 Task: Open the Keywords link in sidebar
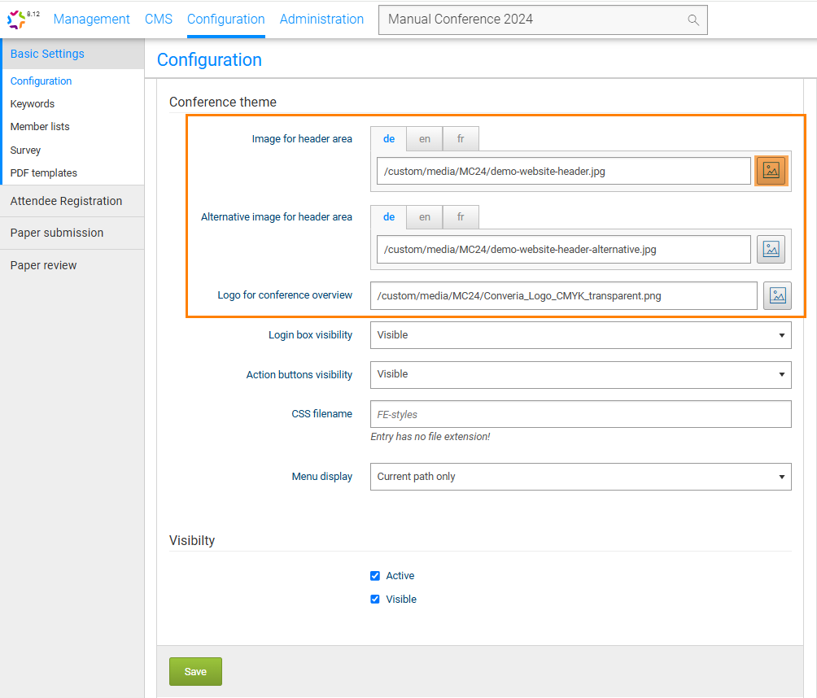coord(33,104)
